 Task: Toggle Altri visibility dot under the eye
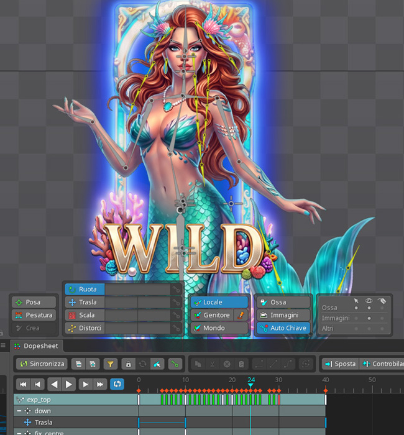[369, 329]
